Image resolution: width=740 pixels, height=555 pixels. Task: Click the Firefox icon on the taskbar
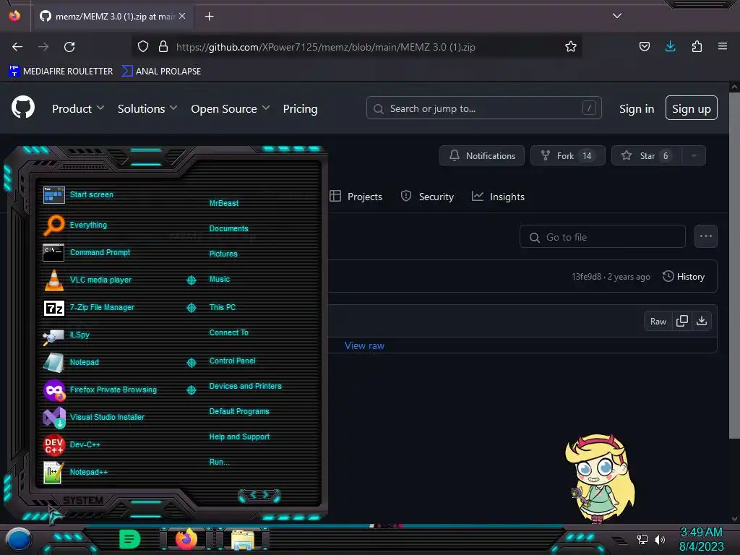[186, 539]
